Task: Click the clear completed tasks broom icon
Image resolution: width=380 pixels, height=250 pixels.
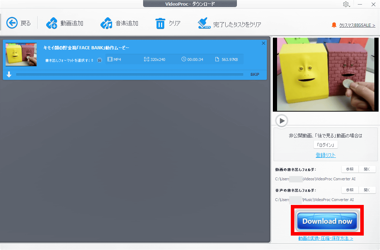Action: tap(204, 24)
